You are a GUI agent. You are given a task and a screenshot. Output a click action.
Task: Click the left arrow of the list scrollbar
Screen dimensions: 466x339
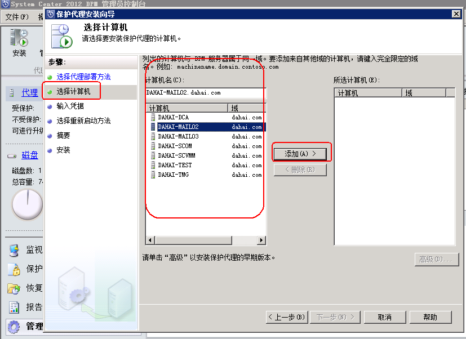[x=150, y=240]
